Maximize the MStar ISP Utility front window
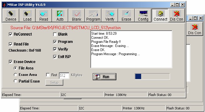205x112 pixels. (177, 5)
